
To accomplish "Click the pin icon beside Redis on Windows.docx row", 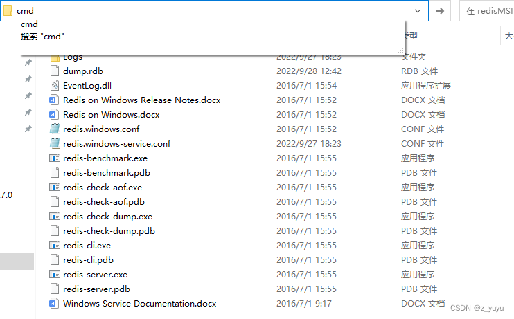I will (28, 112).
